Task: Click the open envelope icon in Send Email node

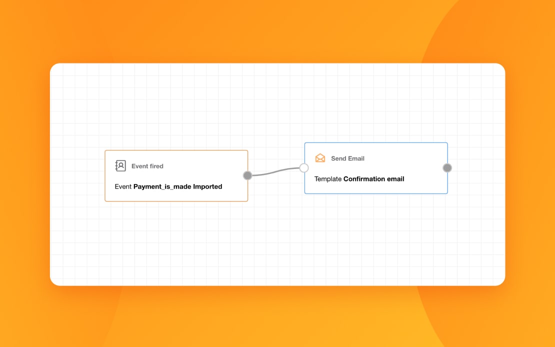Action: pyautogui.click(x=320, y=158)
